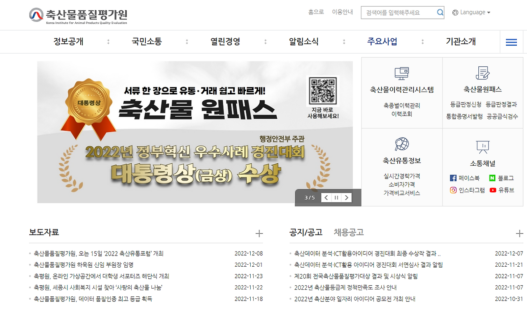Viewport: 527px width, 317px height.
Task: Show previous banner slide
Action: (x=326, y=197)
